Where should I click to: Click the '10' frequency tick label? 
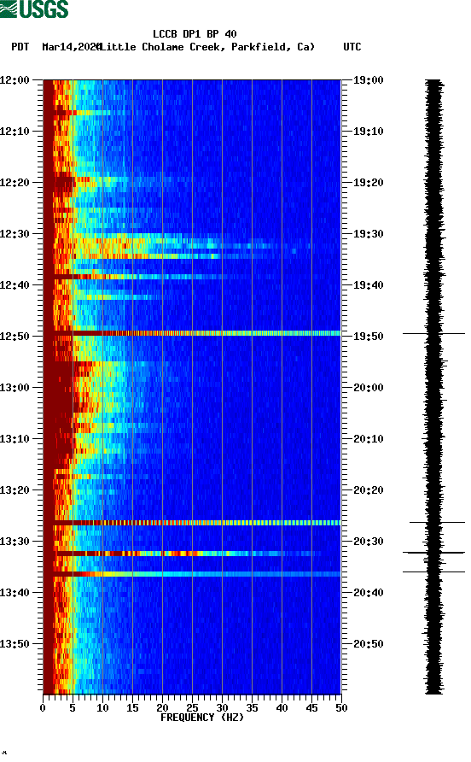coord(102,708)
